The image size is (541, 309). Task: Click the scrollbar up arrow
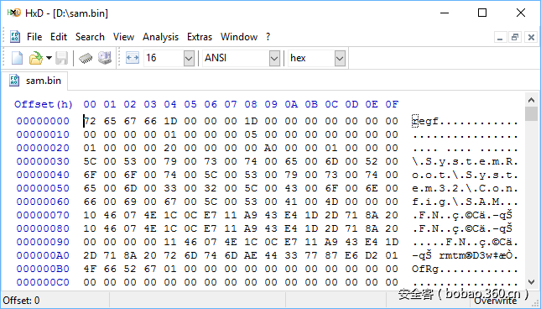[531, 100]
